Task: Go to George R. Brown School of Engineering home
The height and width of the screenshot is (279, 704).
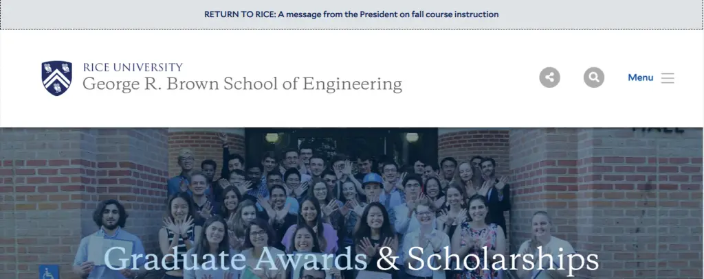Action: [x=242, y=84]
